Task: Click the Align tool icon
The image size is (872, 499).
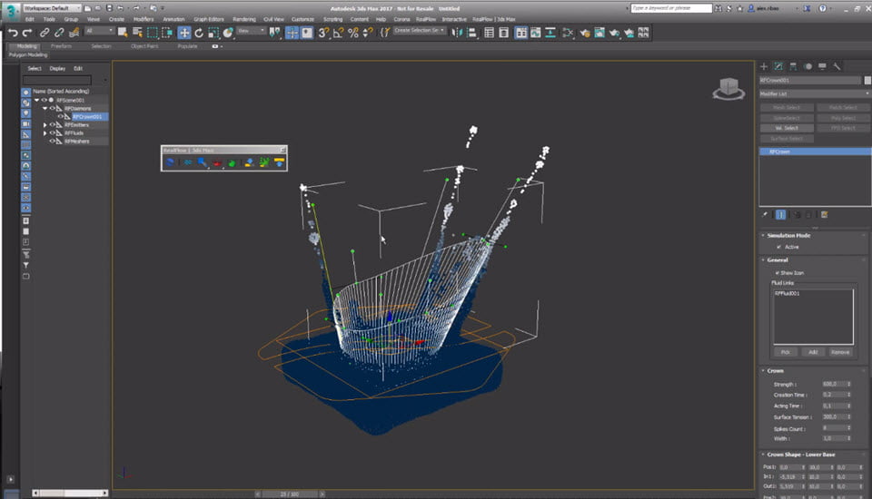Action: coord(472,33)
